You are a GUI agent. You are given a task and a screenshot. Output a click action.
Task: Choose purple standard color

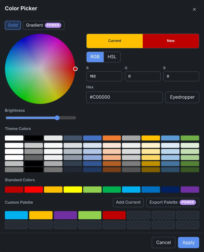point(190,189)
